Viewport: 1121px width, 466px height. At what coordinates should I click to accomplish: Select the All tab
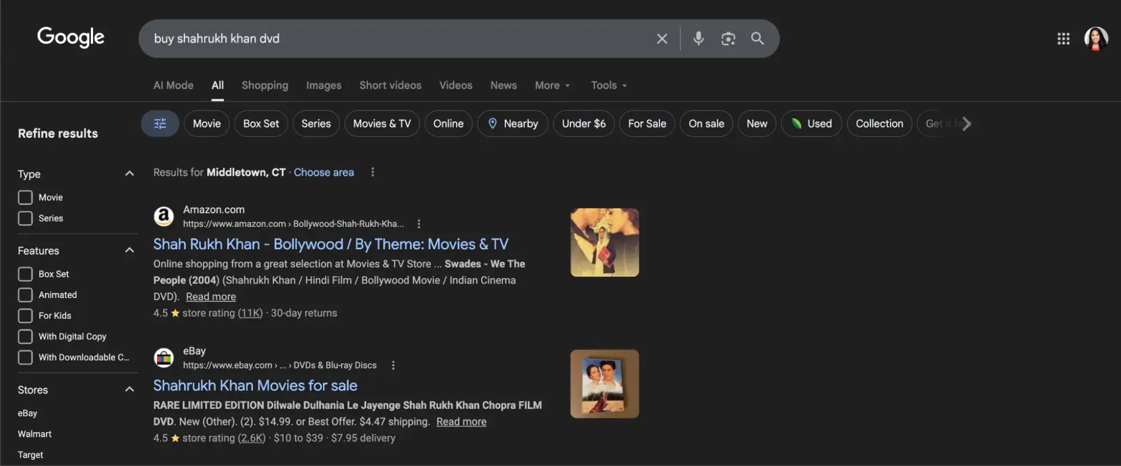click(x=218, y=85)
